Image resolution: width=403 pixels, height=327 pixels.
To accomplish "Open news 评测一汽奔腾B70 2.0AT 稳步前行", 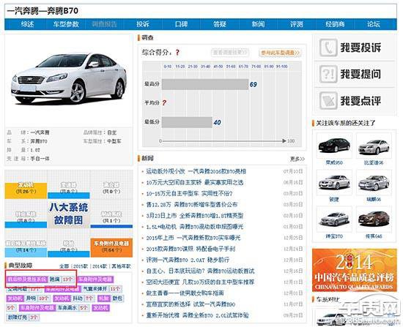I will tap(188, 260).
